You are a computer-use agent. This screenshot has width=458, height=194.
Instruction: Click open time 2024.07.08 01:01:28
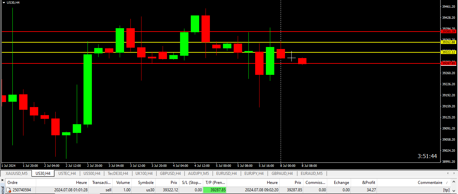(71, 190)
